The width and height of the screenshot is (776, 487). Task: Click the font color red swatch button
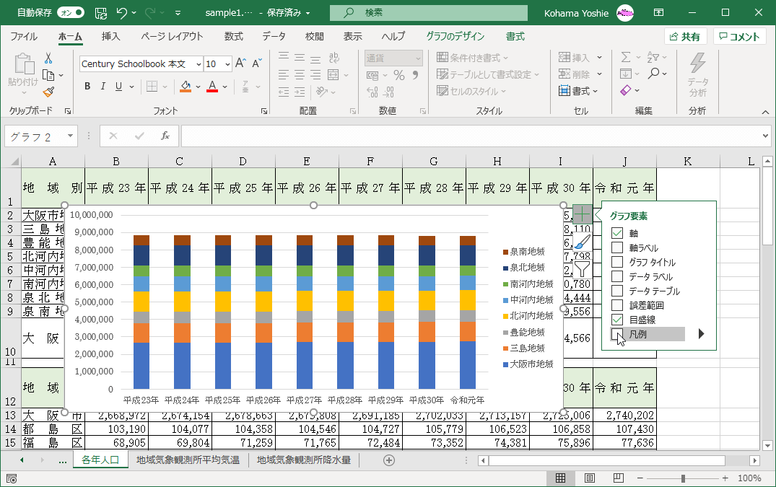(x=212, y=87)
